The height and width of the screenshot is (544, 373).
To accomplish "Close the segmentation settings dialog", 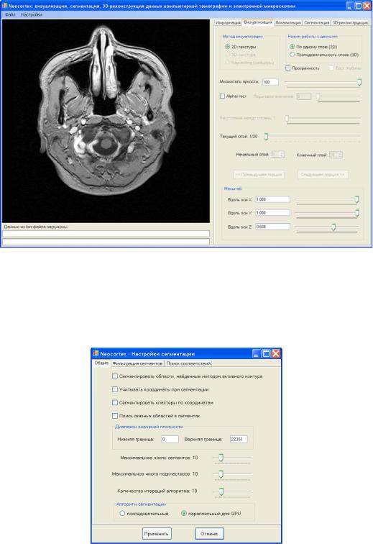I will coord(275,353).
